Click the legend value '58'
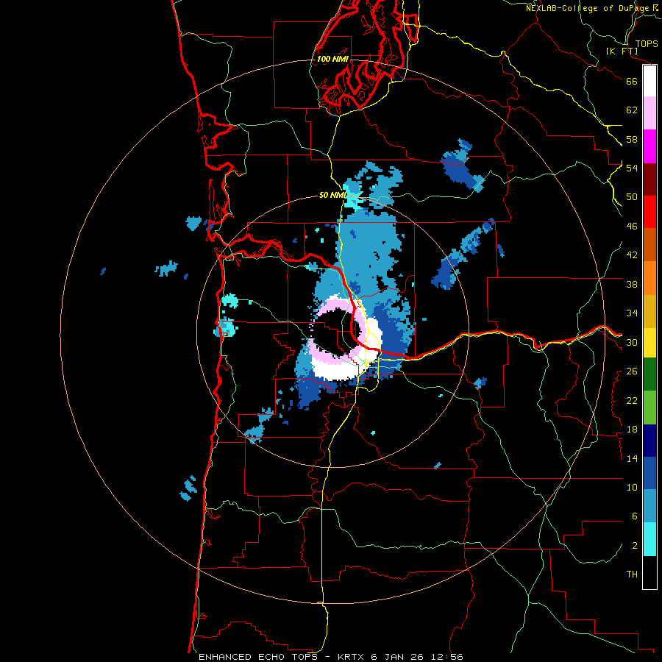Screen dimensions: 662x662 tap(632, 139)
